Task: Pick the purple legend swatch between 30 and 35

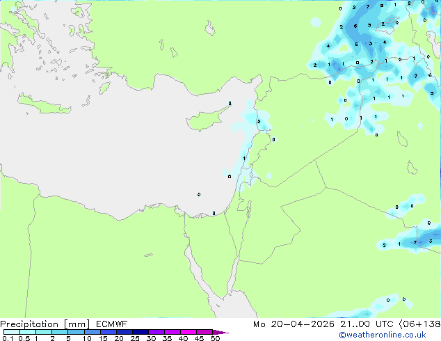Action: point(157,332)
